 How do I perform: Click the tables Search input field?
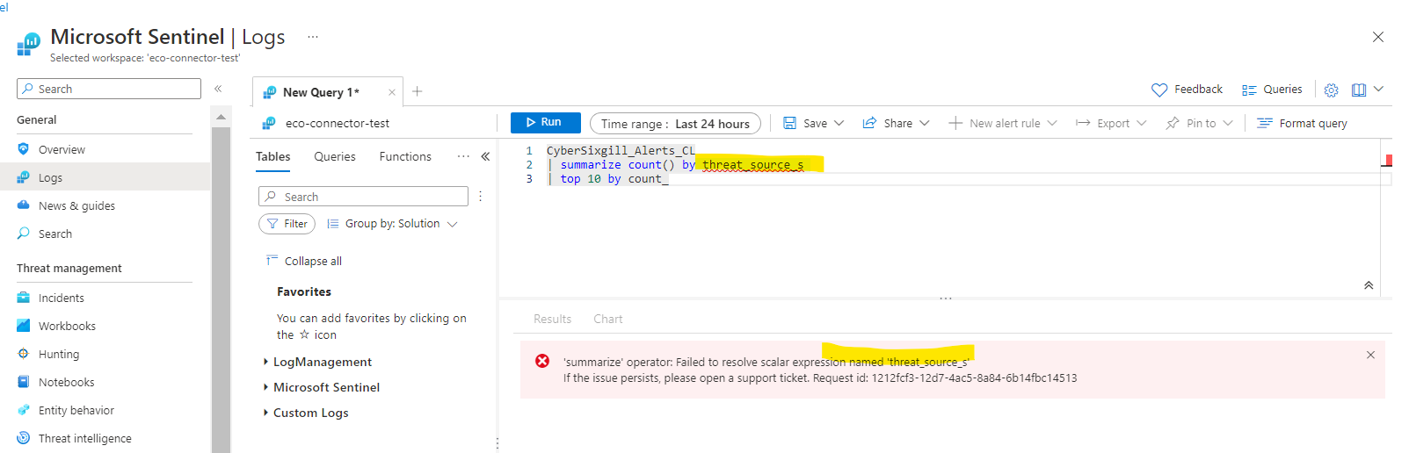coord(363,197)
